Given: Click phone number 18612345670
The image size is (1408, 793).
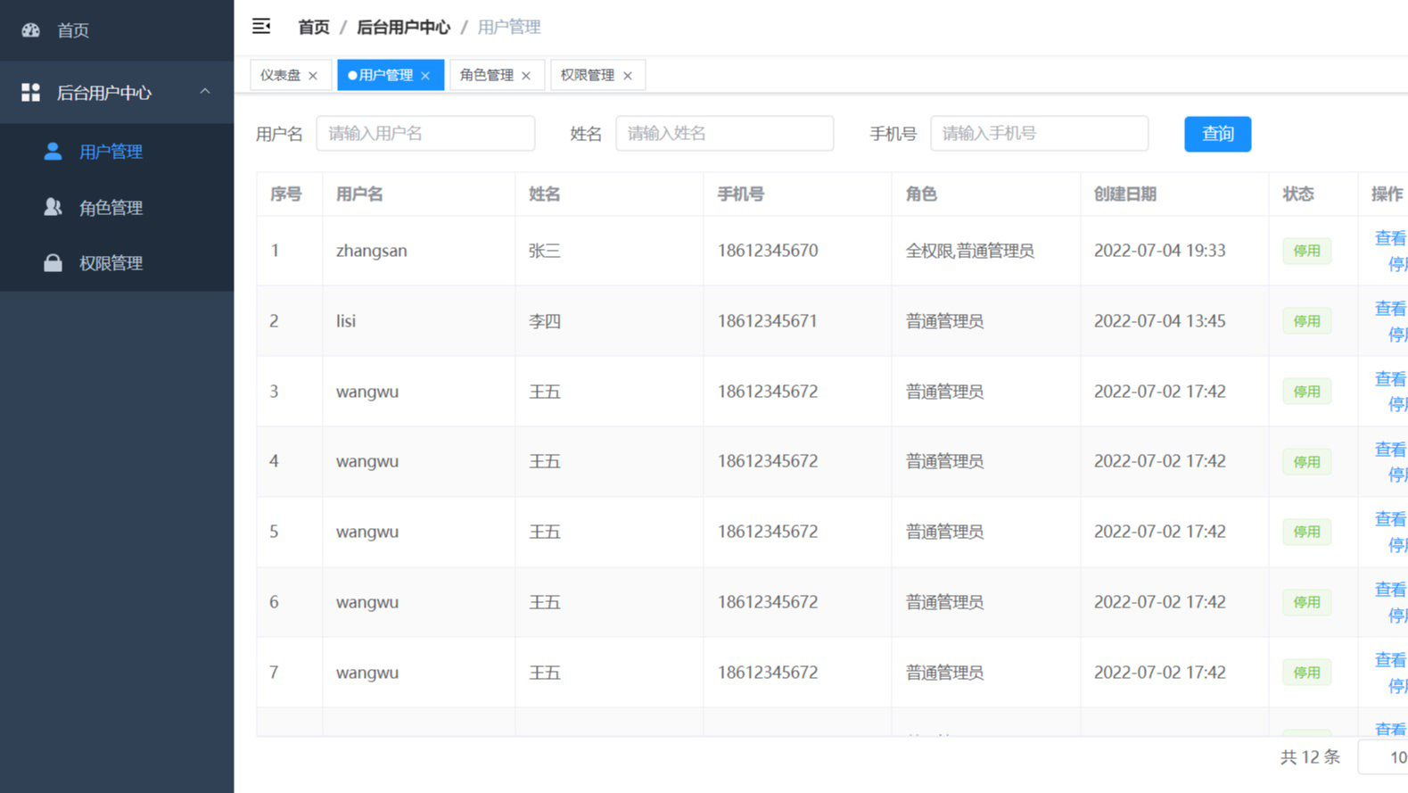Looking at the screenshot, I should pyautogui.click(x=768, y=251).
